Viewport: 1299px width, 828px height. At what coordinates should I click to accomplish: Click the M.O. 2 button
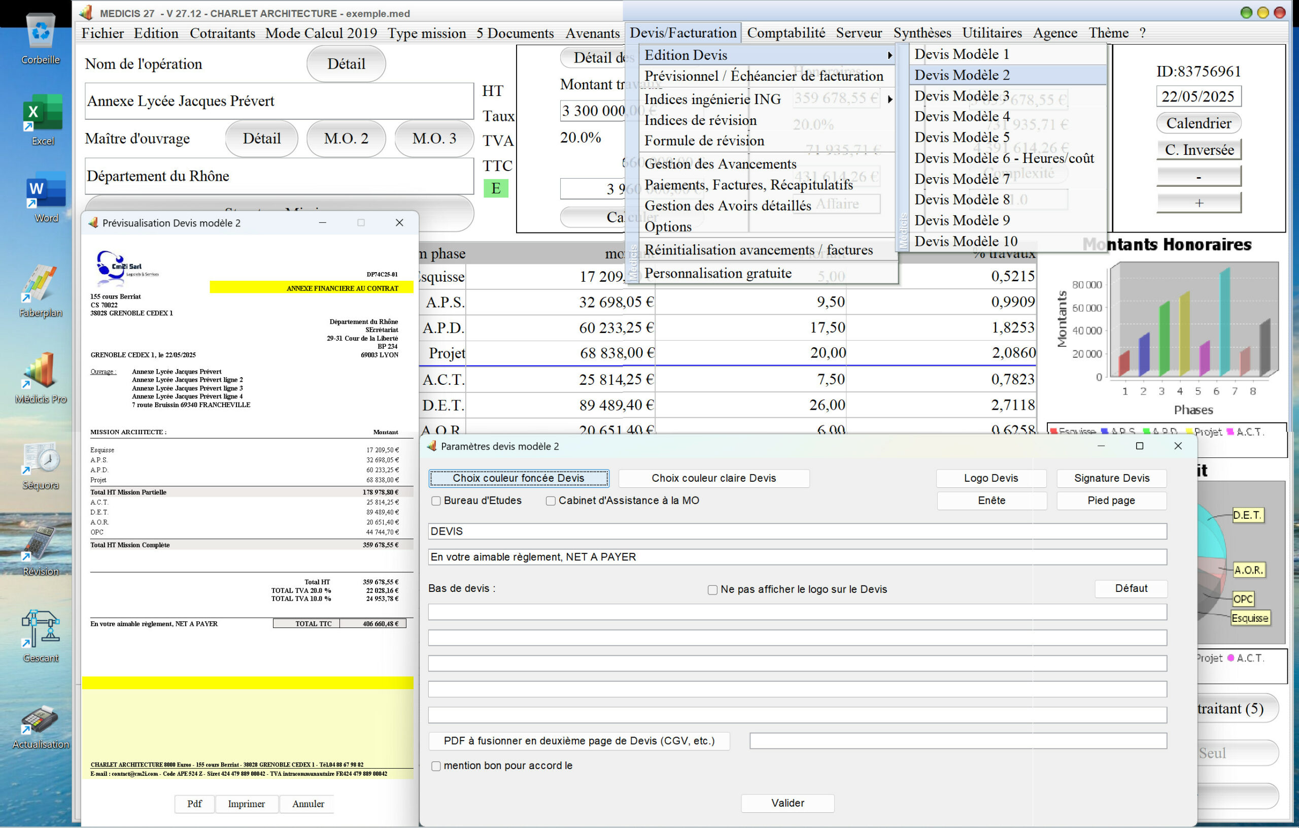click(x=346, y=138)
